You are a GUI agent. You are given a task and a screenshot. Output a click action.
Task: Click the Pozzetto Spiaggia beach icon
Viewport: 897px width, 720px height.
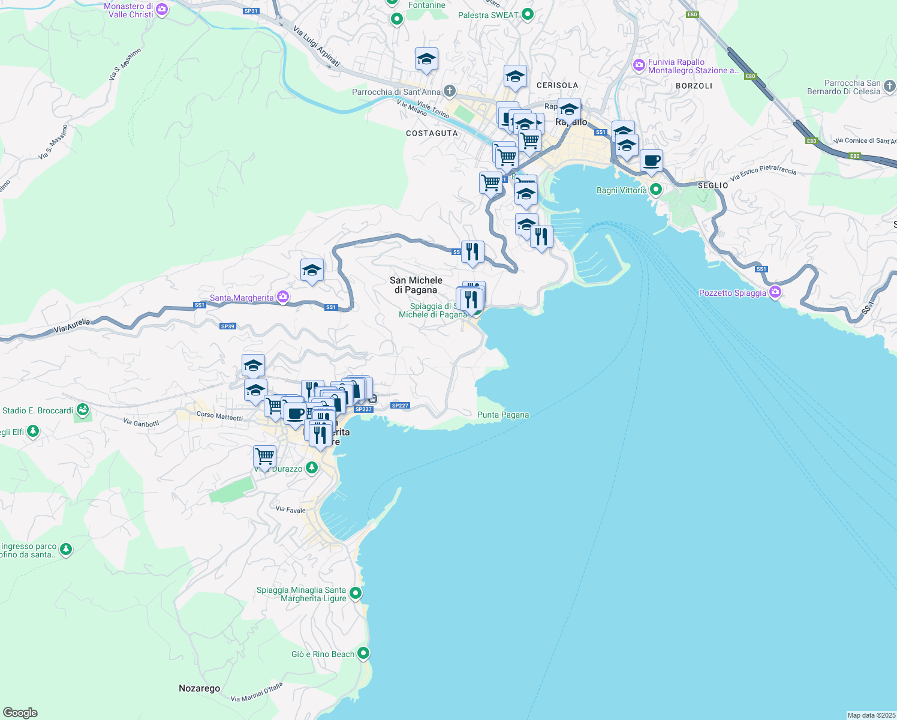[x=775, y=292]
